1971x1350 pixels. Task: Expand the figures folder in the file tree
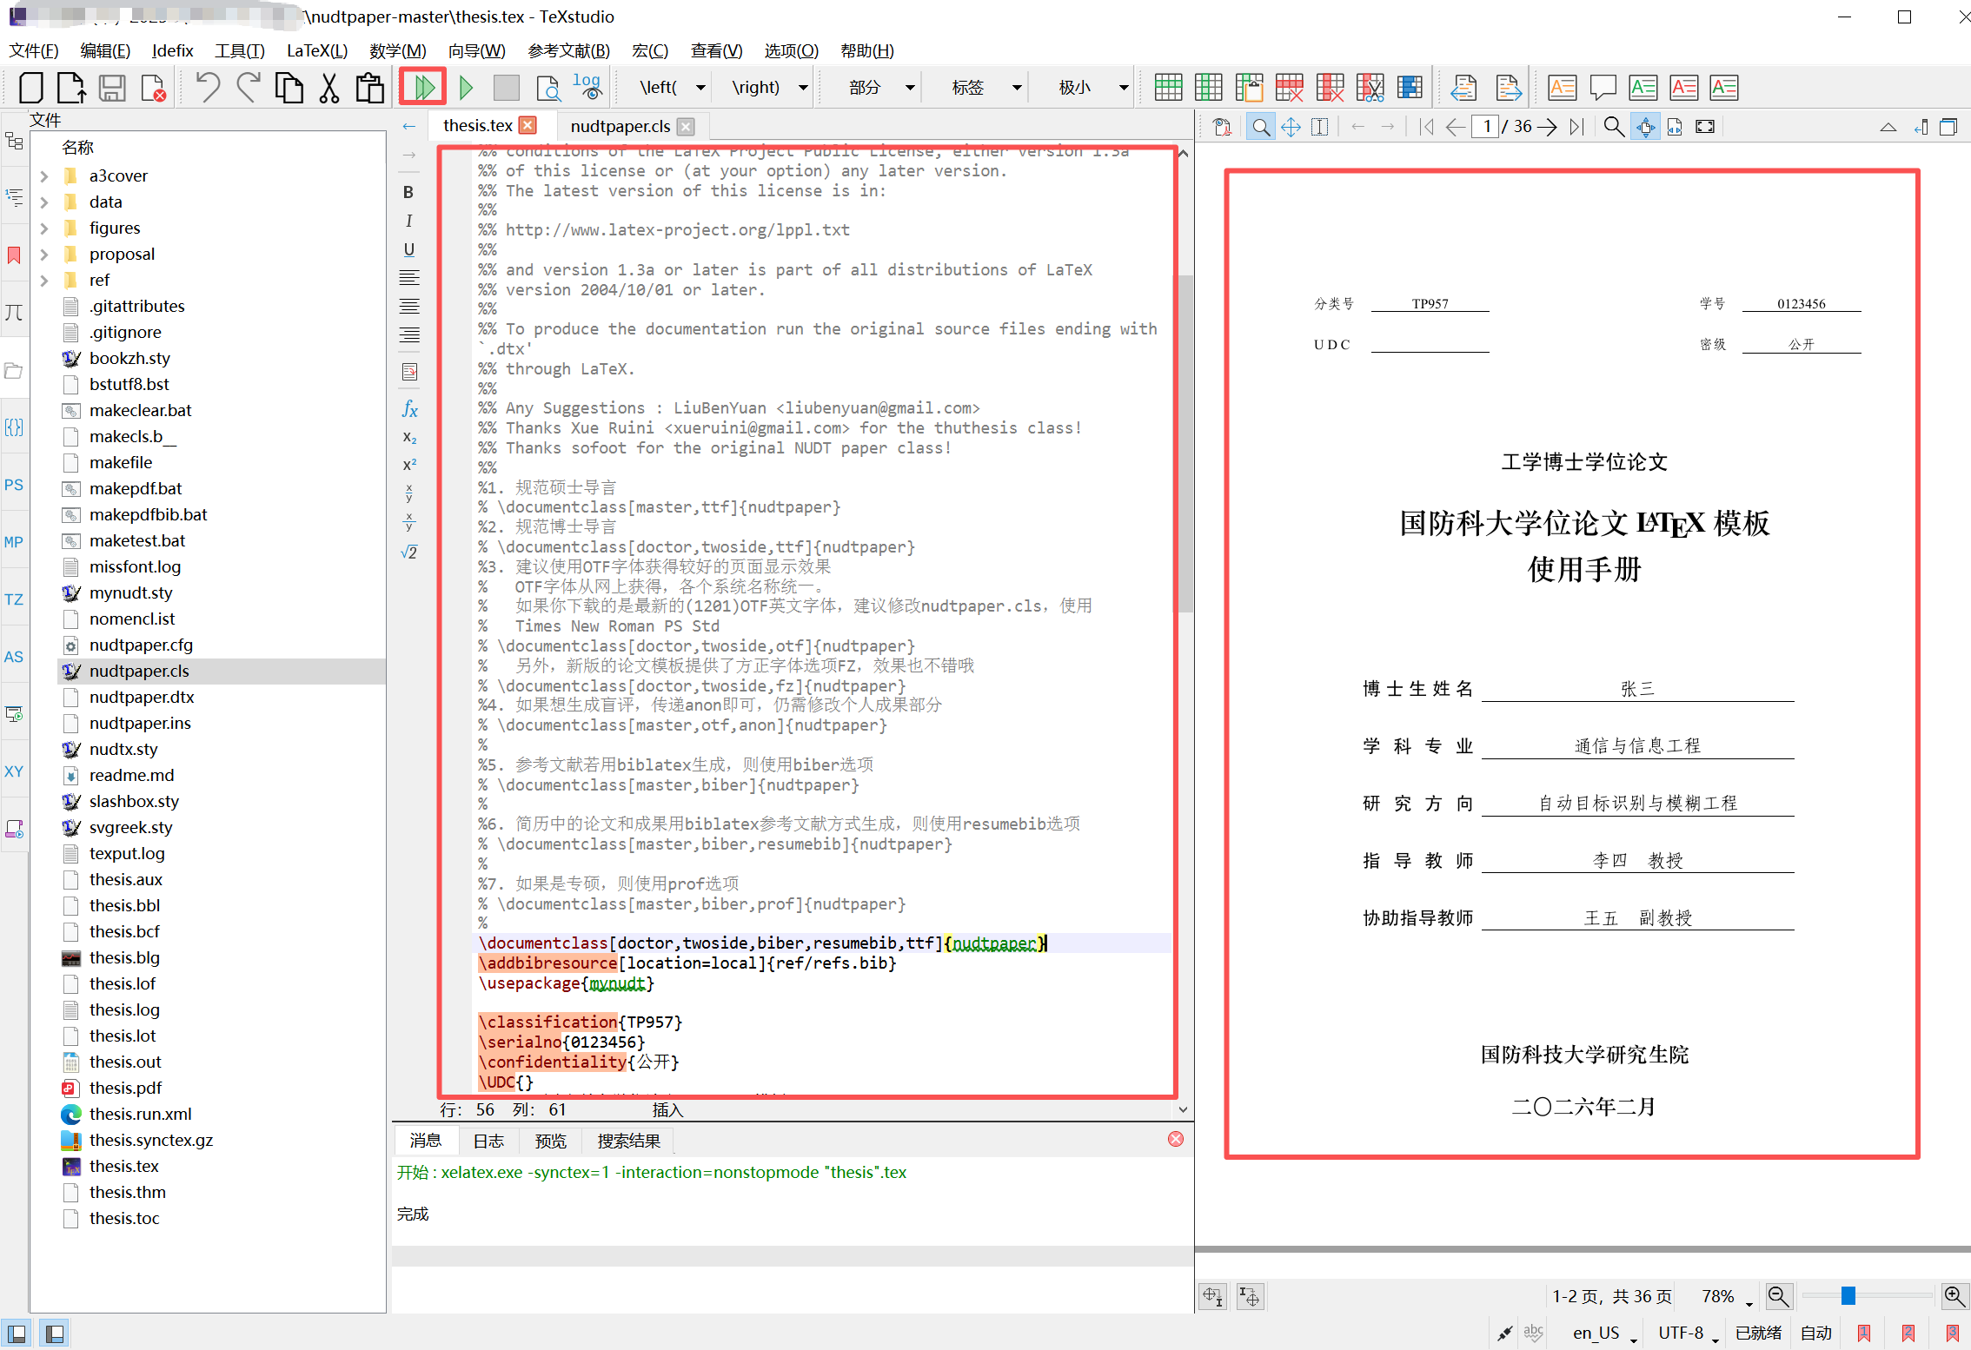pyautogui.click(x=44, y=228)
